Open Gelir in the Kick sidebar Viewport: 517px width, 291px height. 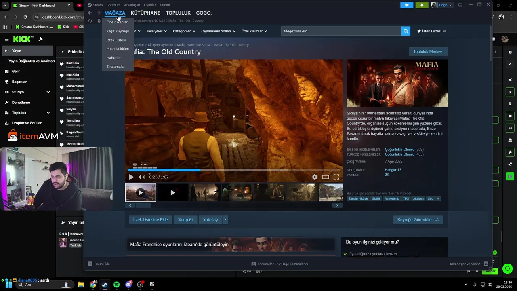[x=27, y=71]
